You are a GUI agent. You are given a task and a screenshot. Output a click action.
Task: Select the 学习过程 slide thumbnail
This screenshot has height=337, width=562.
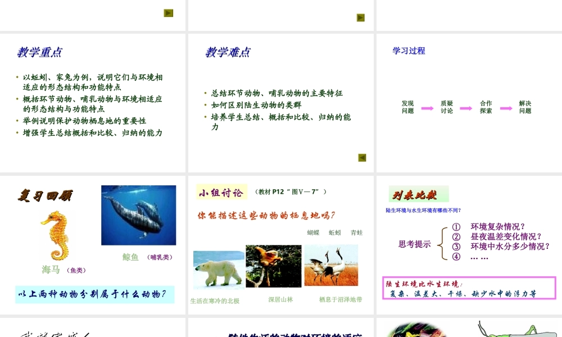click(469, 103)
